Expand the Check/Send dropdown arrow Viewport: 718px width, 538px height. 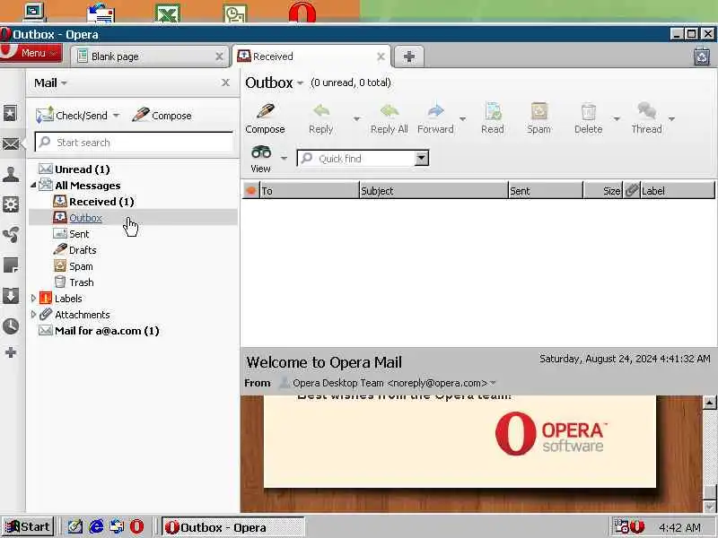[117, 116]
